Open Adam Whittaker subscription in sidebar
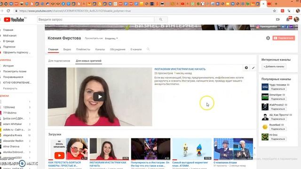Viewport: 301px width, 169px height. coord(12,124)
